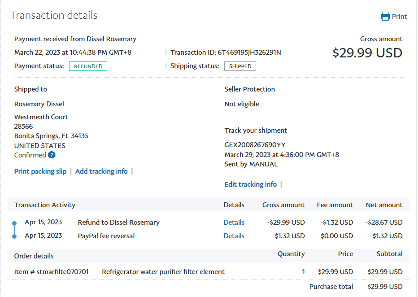The image size is (418, 297).
Task: Click the large $29.99 USD gross amount
Action: [367, 53]
